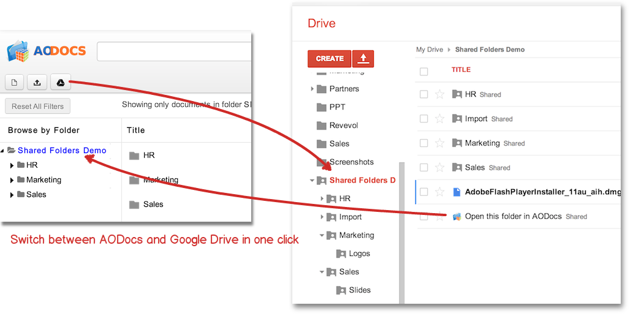Star the Marketing shared folder in Drive
This screenshot has width=633, height=316.
click(x=439, y=143)
